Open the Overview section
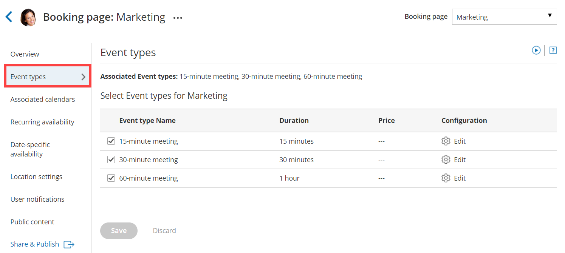 [25, 54]
